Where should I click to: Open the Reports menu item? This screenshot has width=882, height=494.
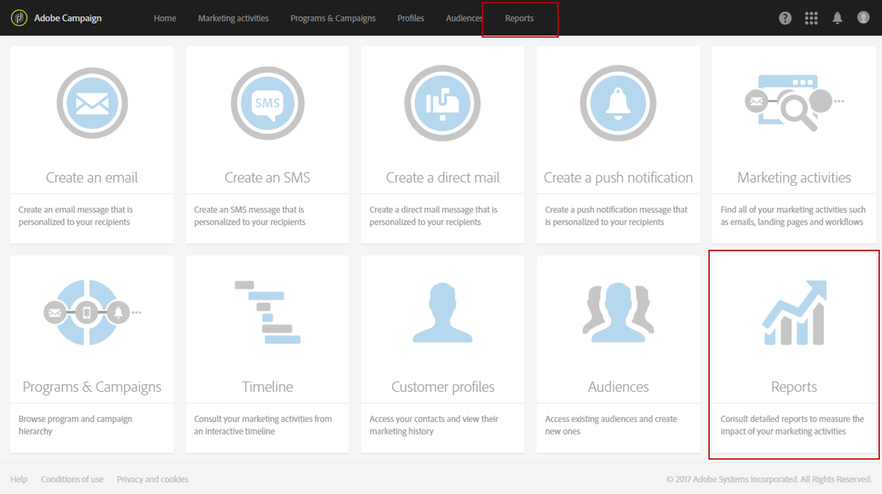pyautogui.click(x=520, y=18)
